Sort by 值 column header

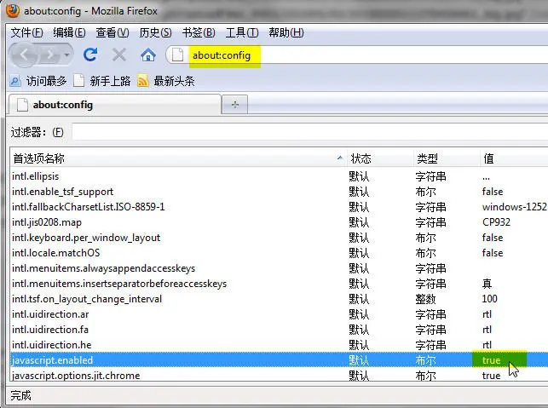(x=514, y=158)
